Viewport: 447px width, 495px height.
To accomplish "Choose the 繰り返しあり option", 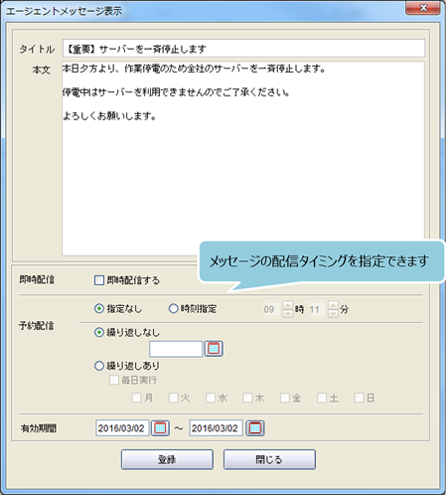I will point(99,366).
